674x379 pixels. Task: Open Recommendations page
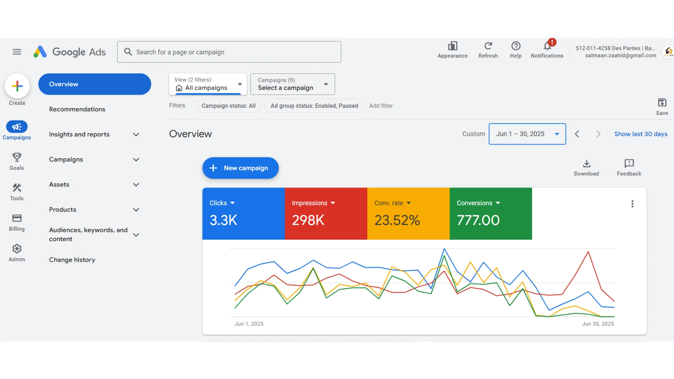coord(77,109)
